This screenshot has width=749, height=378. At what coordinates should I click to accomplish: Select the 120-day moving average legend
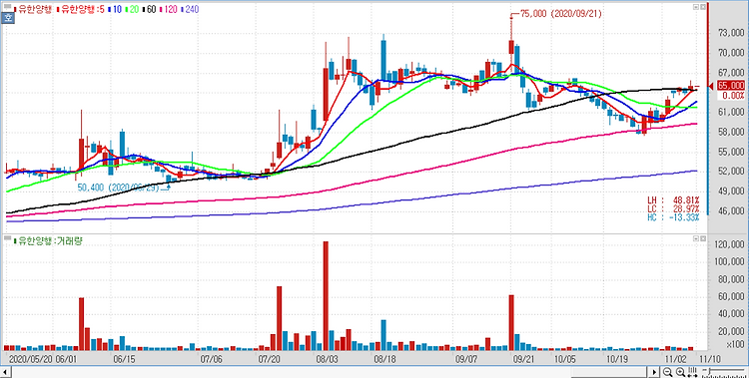point(168,9)
